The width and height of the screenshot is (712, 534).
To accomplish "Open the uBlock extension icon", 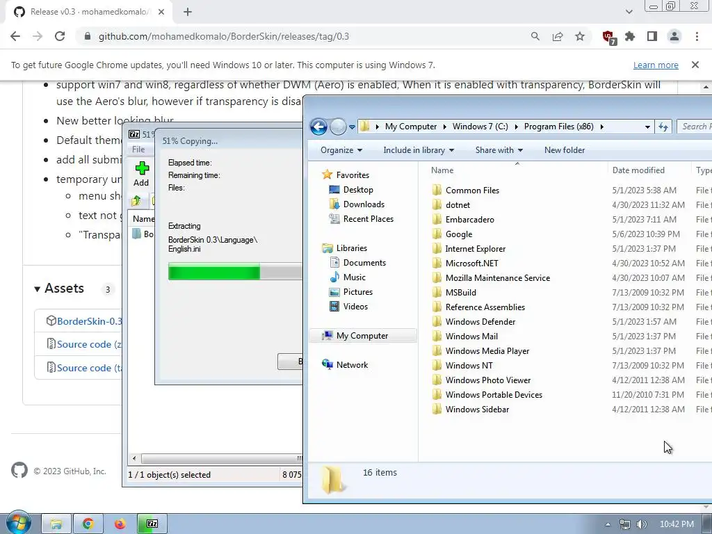I will click(608, 37).
